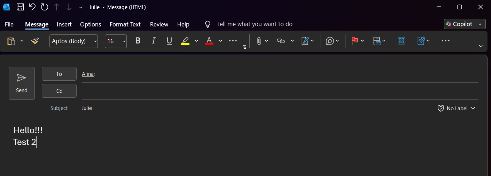Expand the Follow Up flag dropdown
This screenshot has width=491, height=176.
click(363, 41)
